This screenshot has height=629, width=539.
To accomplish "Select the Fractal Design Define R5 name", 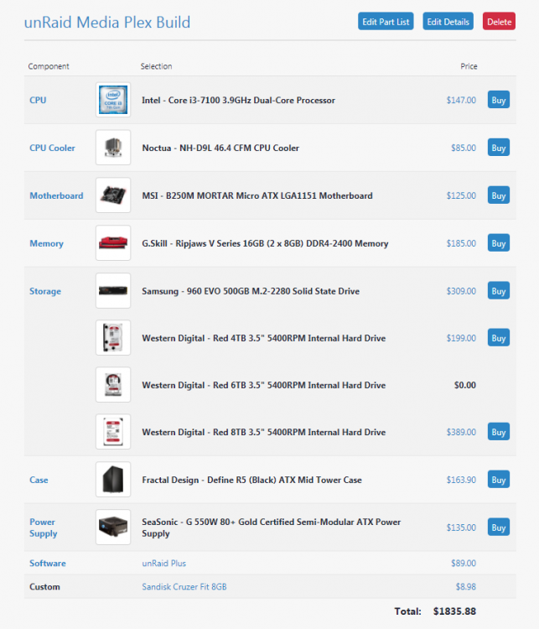I will point(251,480).
